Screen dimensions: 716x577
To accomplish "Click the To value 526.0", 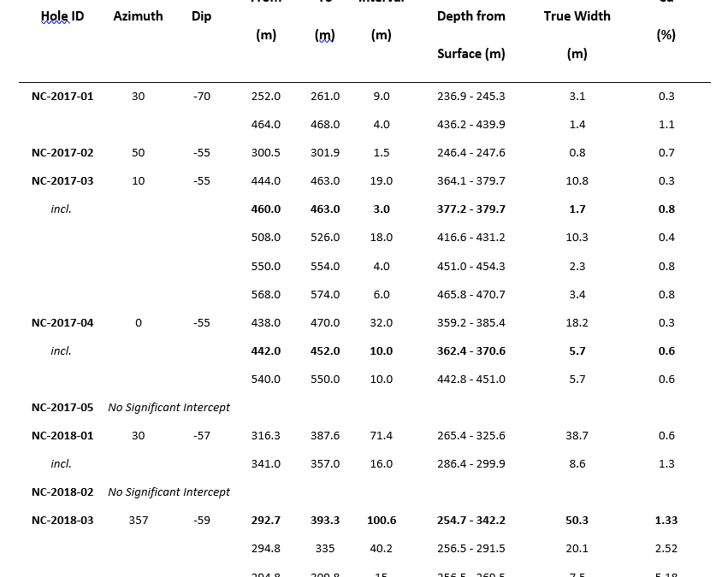I will [325, 237].
